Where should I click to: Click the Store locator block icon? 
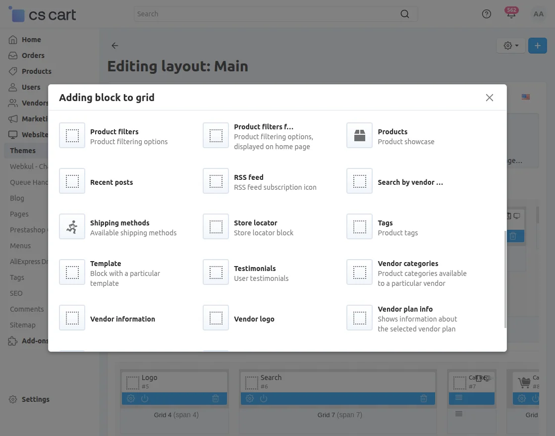coord(216,227)
